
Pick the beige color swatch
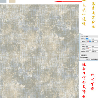click(12, 1)
